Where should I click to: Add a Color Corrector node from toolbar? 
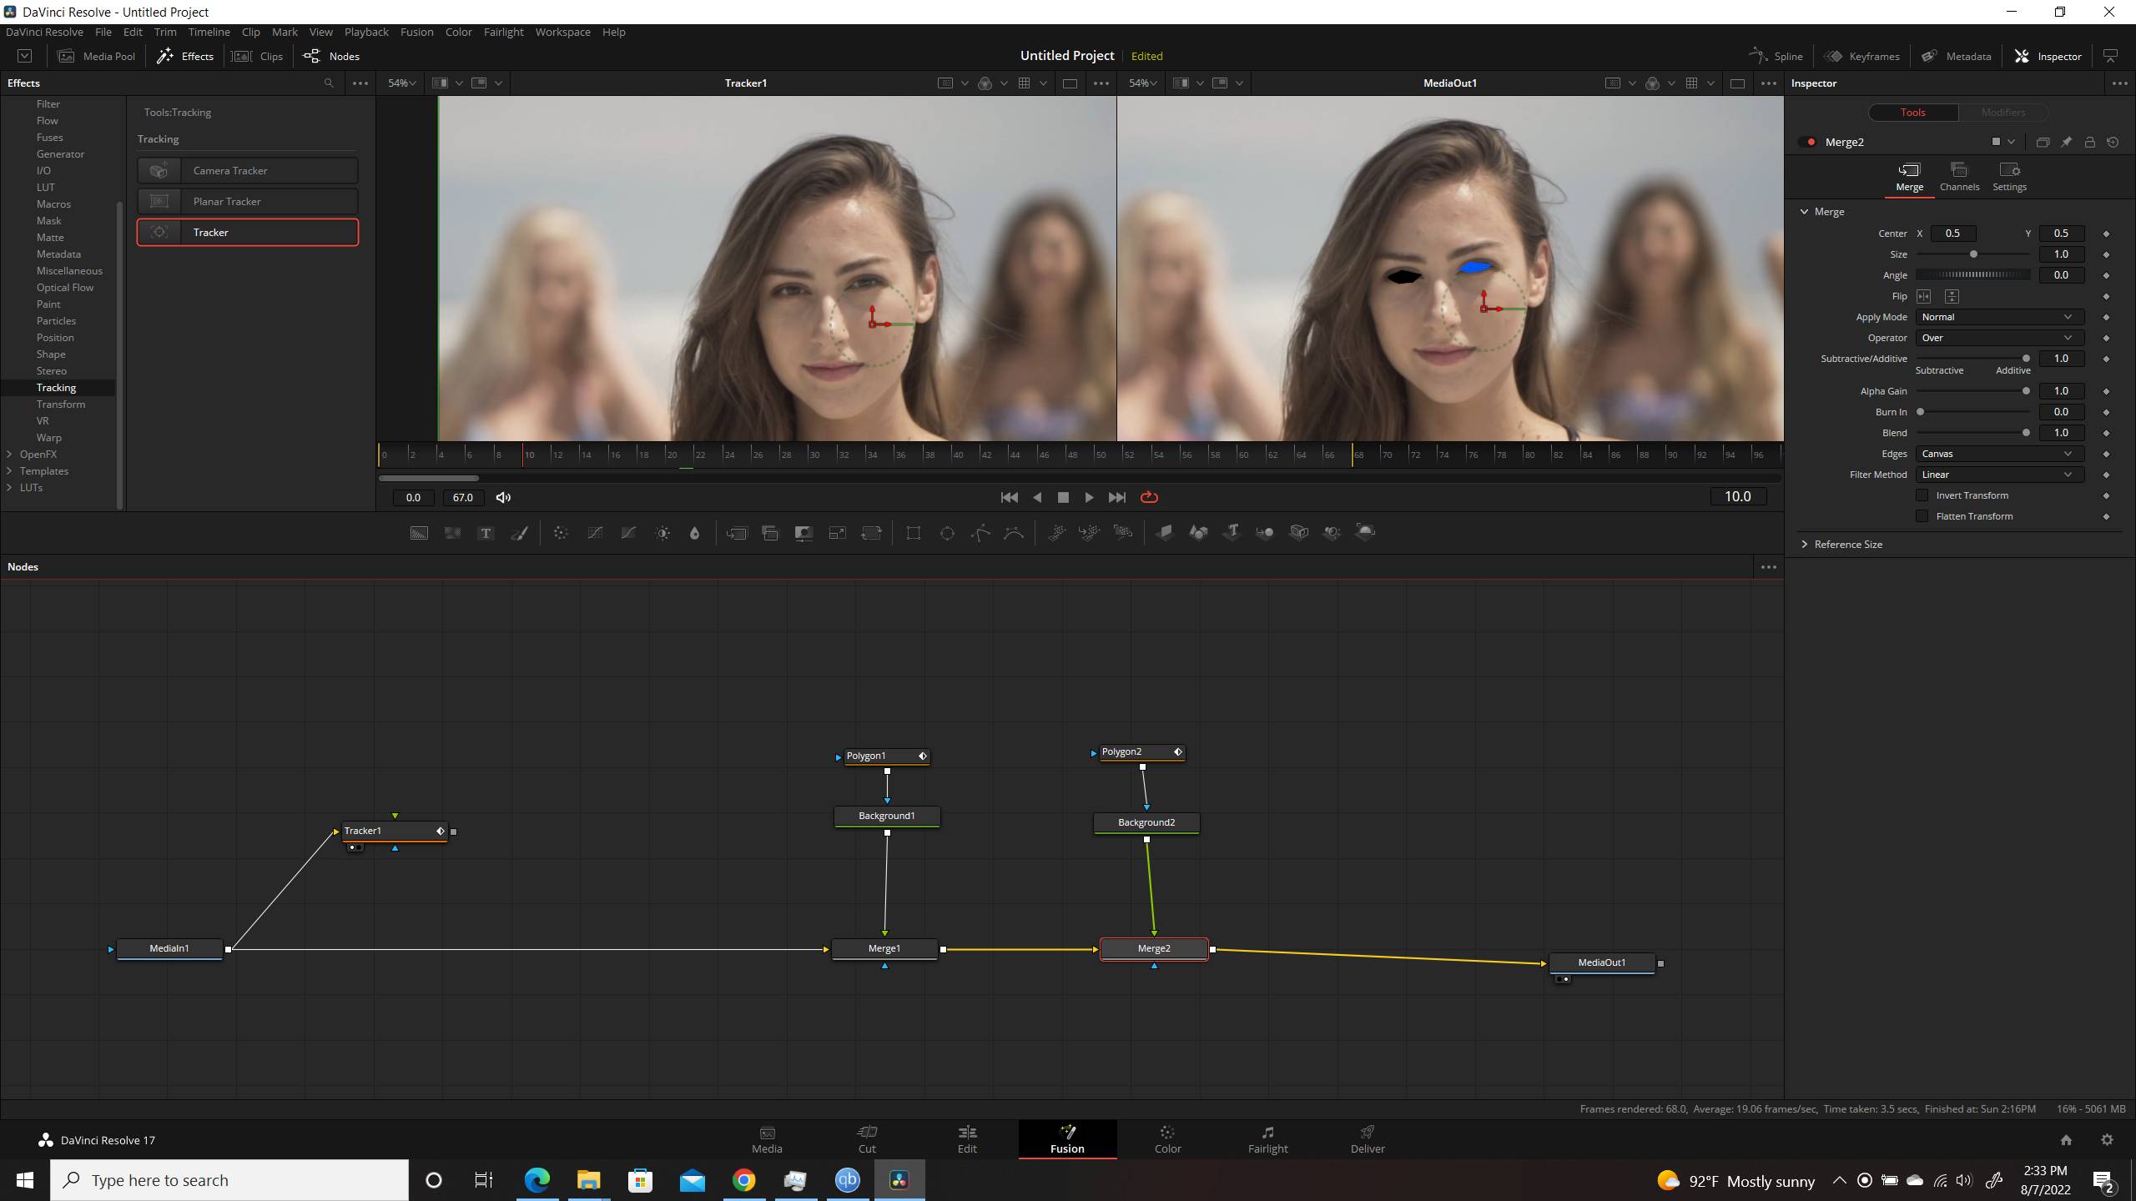(x=561, y=533)
